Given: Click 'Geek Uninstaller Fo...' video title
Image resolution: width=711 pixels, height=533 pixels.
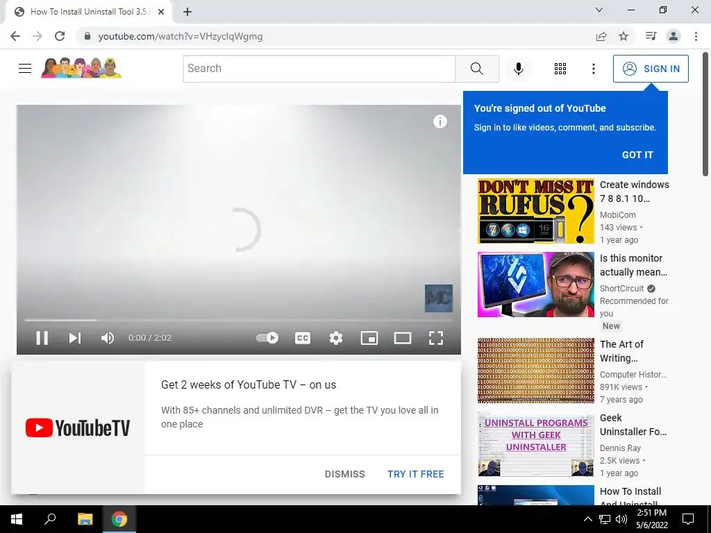Looking at the screenshot, I should coord(633,425).
